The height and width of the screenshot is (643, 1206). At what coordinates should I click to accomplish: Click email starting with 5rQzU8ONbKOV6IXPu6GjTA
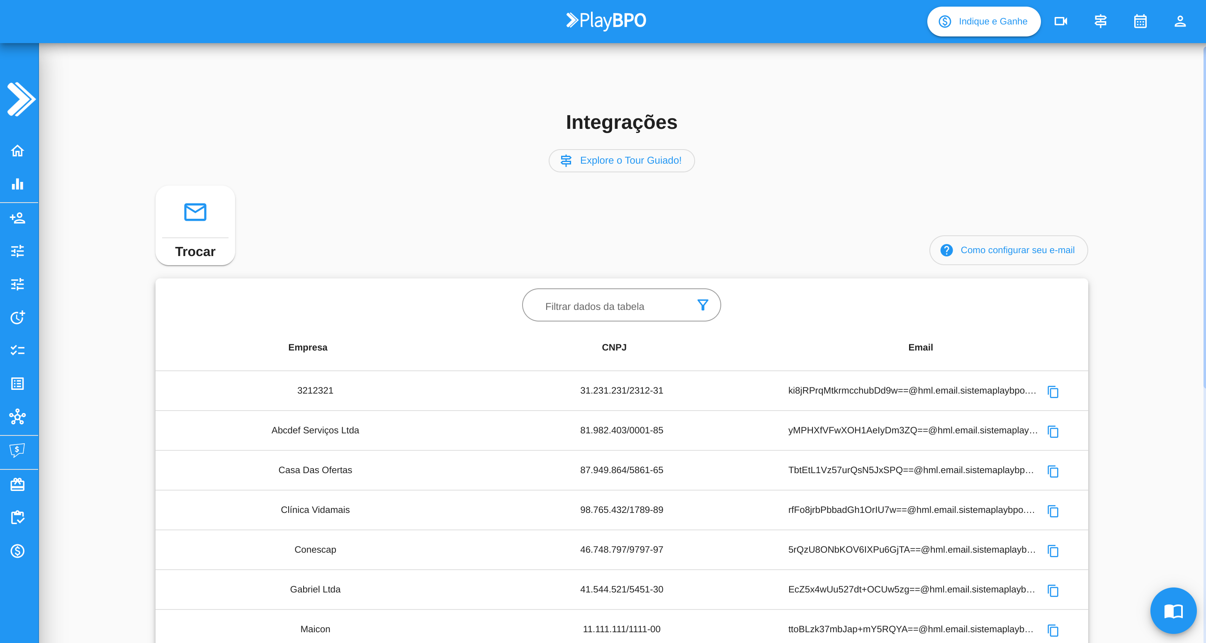912,549
